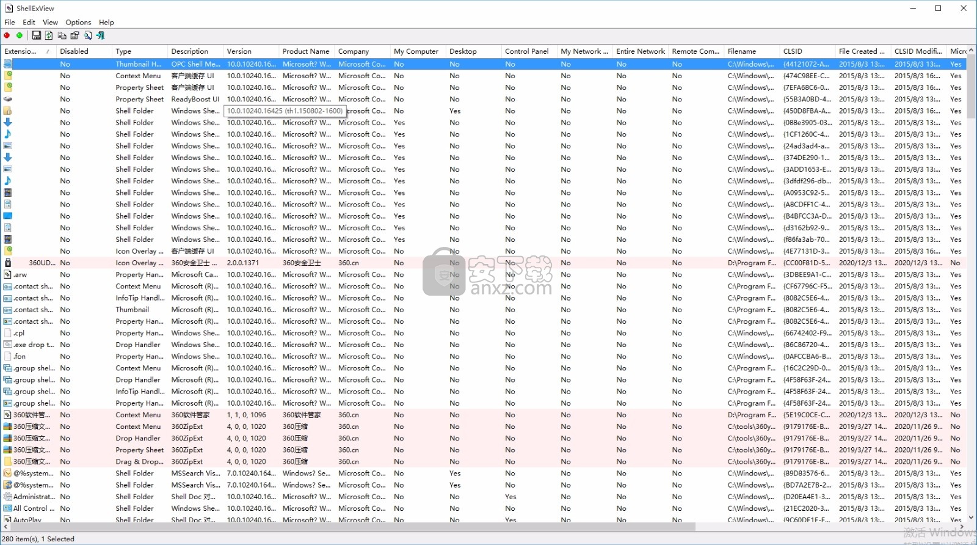
Task: Select '.exe drop t...' extension cell
Action: (x=34, y=345)
